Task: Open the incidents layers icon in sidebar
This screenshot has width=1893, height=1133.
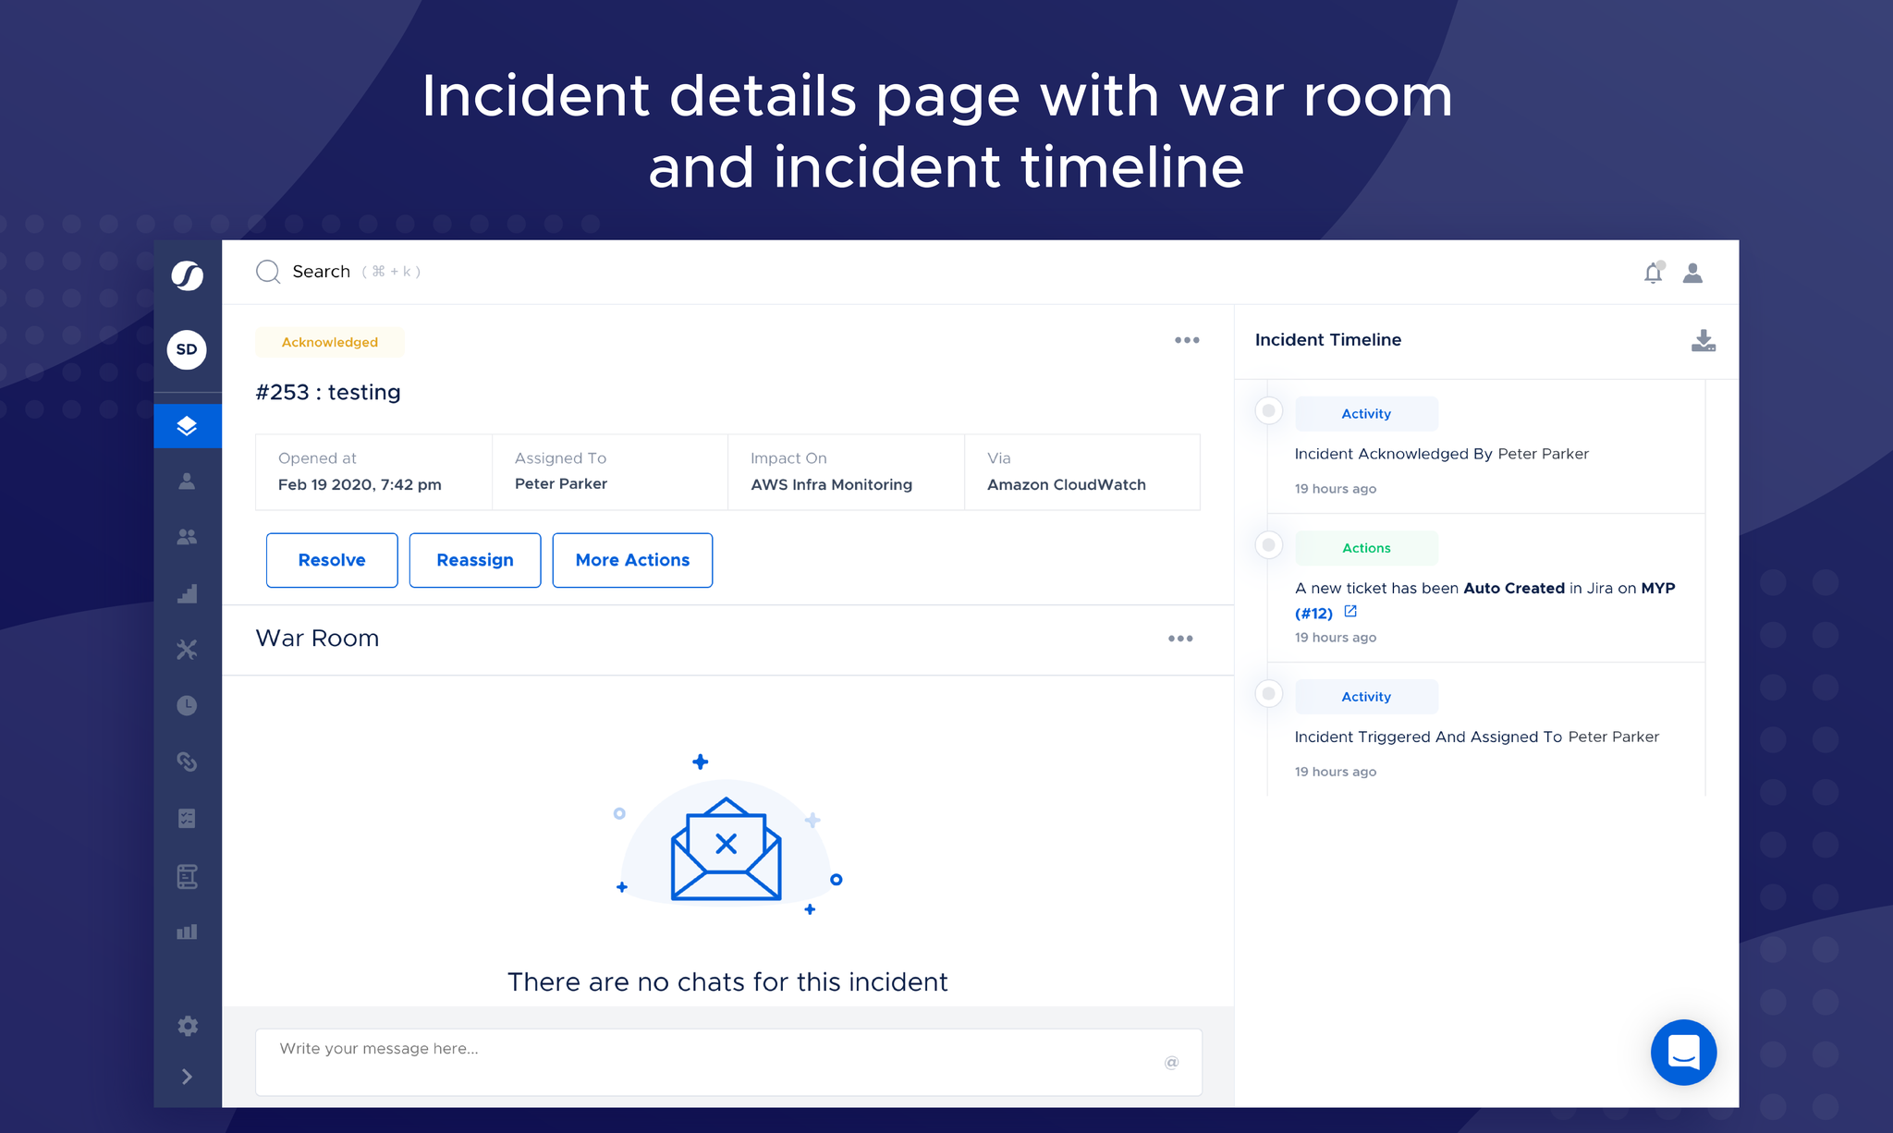Action: click(x=187, y=426)
